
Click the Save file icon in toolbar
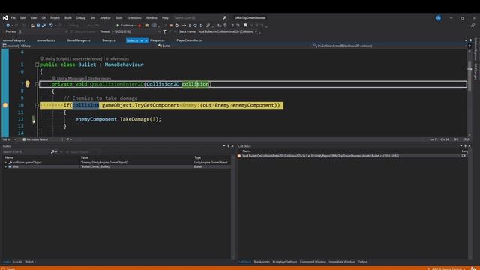point(38,25)
